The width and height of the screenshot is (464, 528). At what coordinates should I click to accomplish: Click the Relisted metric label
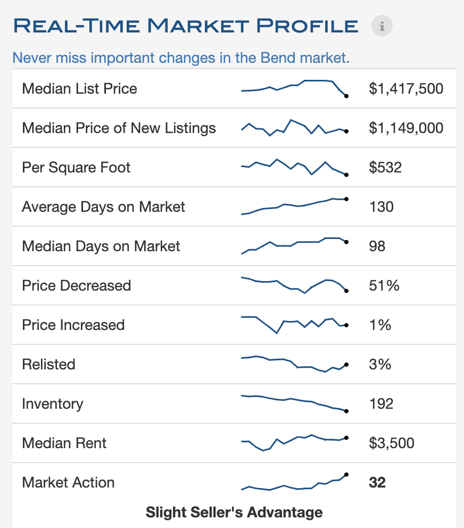tap(48, 364)
